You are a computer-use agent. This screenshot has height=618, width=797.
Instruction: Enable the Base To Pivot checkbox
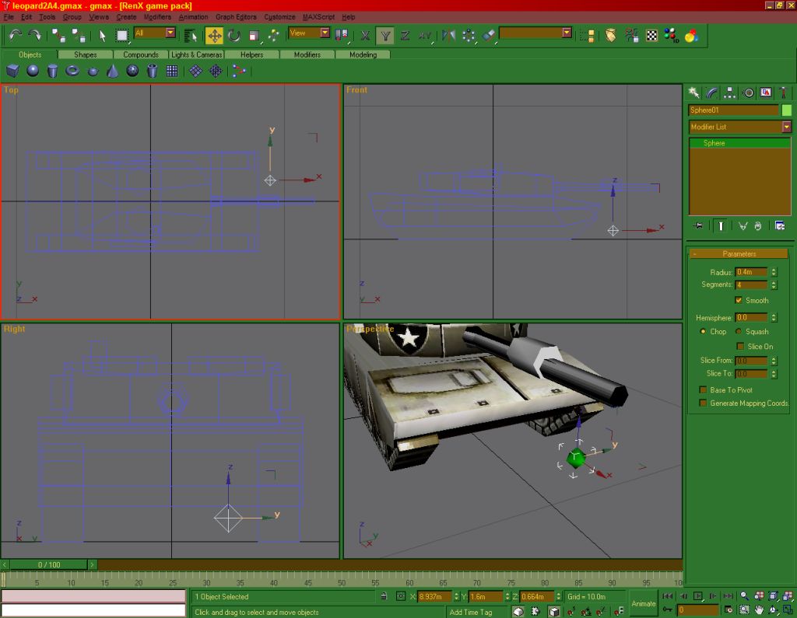pyautogui.click(x=703, y=389)
